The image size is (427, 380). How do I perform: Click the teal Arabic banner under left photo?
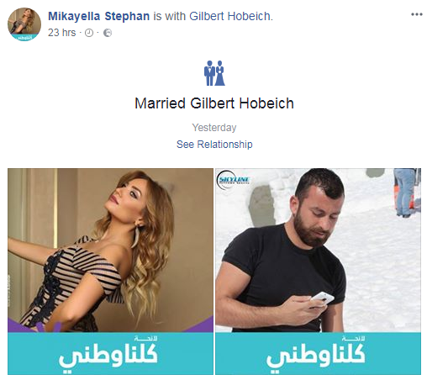110,353
